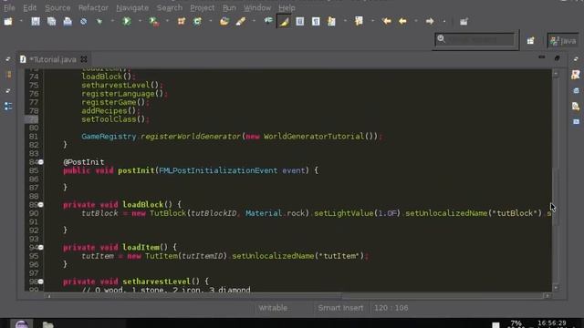This screenshot has width=584, height=328.
Task: Click the New Java Class icon
Action: click(x=197, y=22)
